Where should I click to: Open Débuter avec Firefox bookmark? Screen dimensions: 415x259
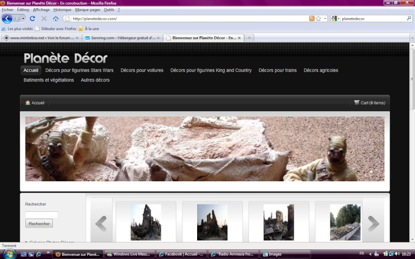point(56,28)
